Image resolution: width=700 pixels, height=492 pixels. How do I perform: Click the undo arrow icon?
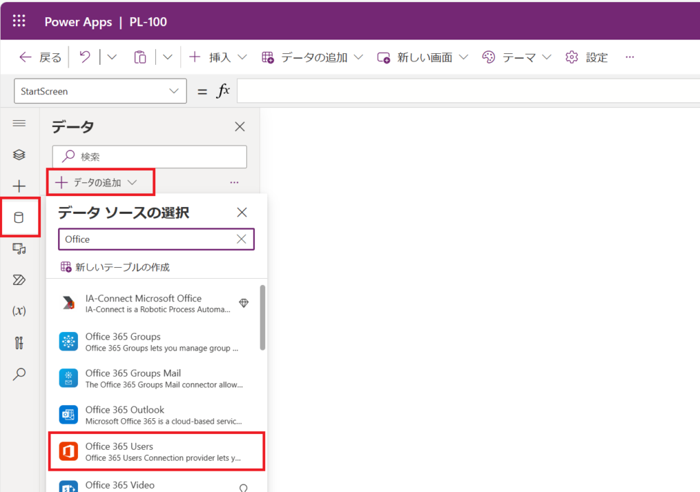pyautogui.click(x=85, y=57)
